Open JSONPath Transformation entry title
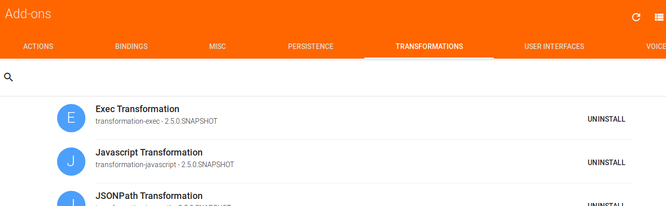This screenshot has height=206, width=666. click(149, 196)
